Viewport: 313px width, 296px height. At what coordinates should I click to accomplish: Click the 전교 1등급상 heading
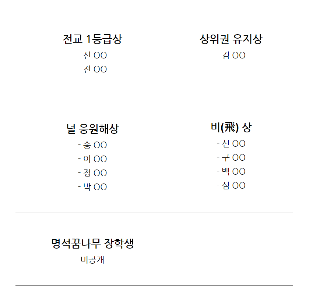(92, 39)
